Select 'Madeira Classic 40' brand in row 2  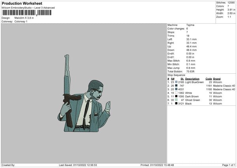(x=224, y=86)
